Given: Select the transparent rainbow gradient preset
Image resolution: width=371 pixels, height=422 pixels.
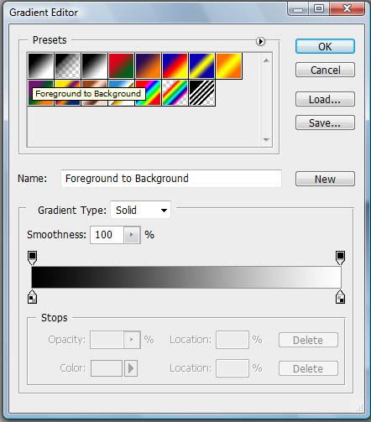Looking at the screenshot, I should tap(175, 93).
